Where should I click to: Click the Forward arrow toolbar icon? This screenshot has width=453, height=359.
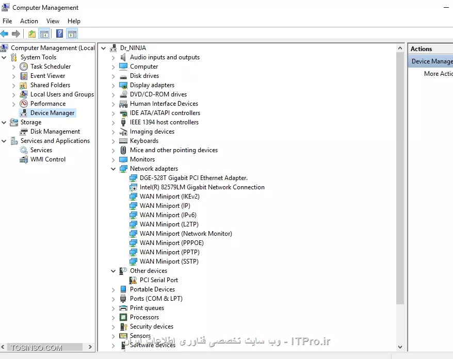[16, 34]
